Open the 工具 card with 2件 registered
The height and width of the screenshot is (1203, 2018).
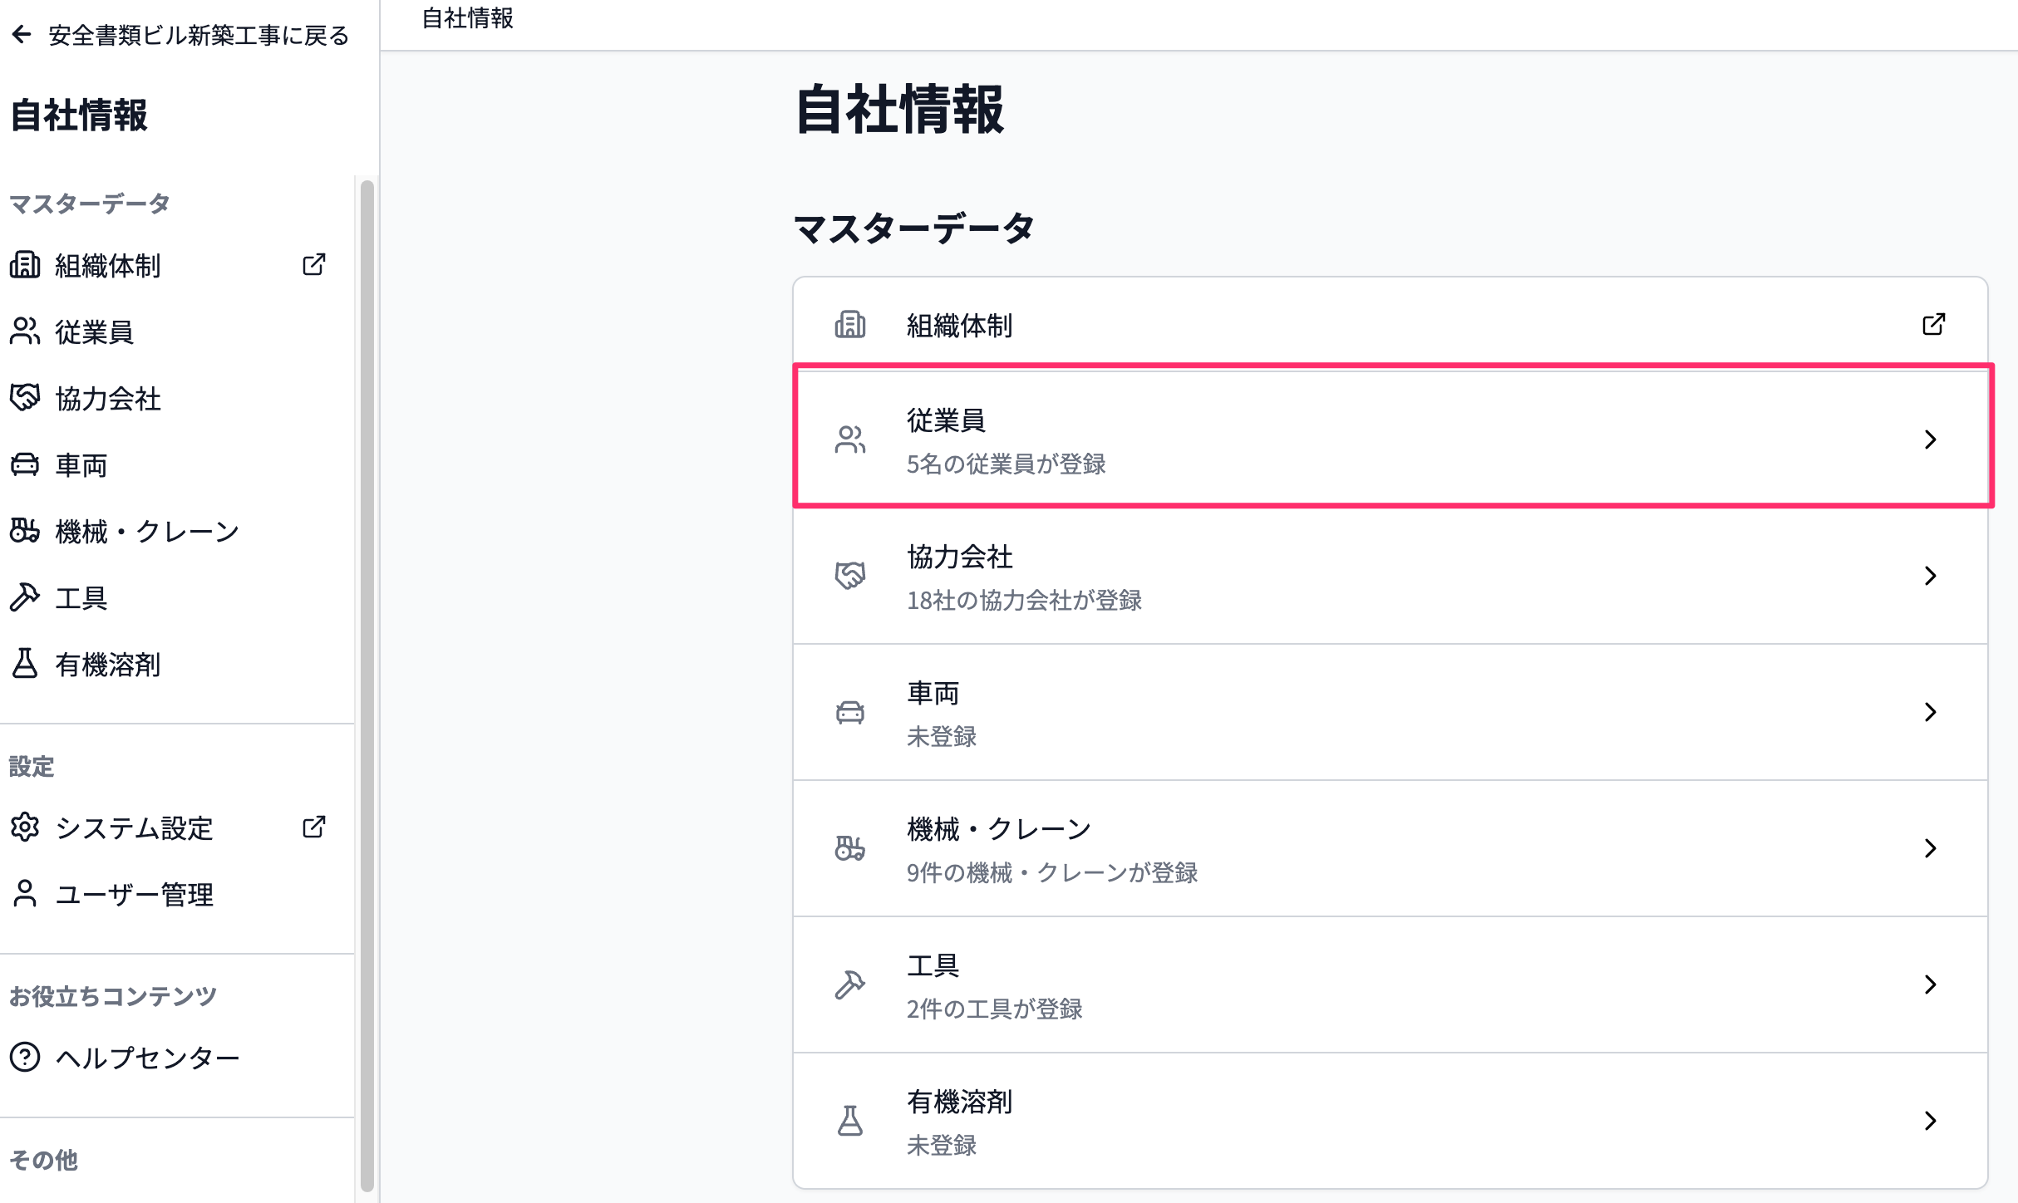pyautogui.click(x=1390, y=984)
